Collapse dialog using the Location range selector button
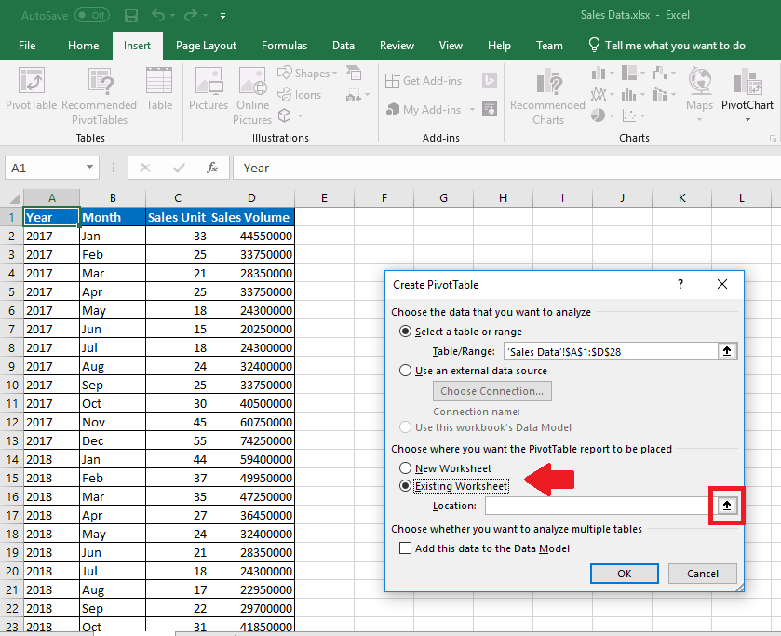 (728, 506)
